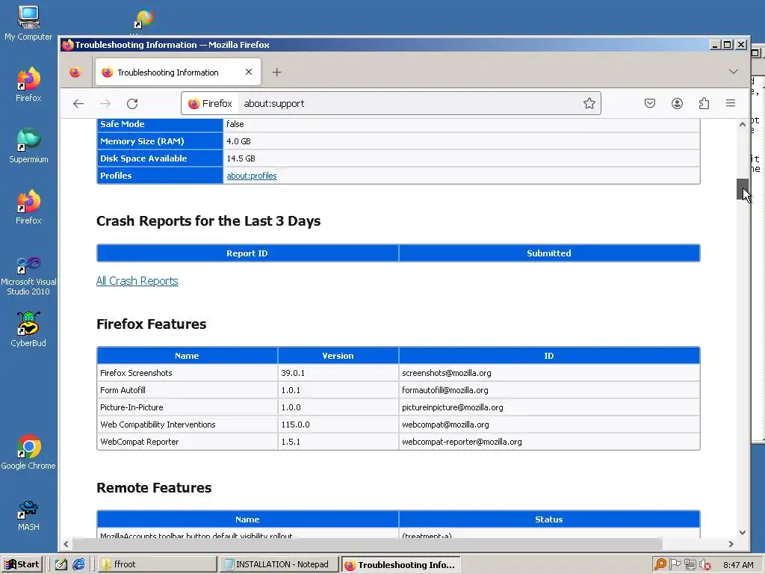Click the Troubleshooting Info taskbar button
Viewport: 765px width, 574px height.
(400, 565)
